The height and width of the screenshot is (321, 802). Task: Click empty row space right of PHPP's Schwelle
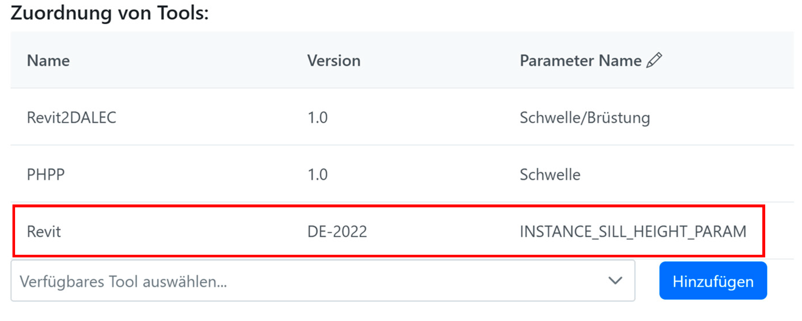(685, 175)
